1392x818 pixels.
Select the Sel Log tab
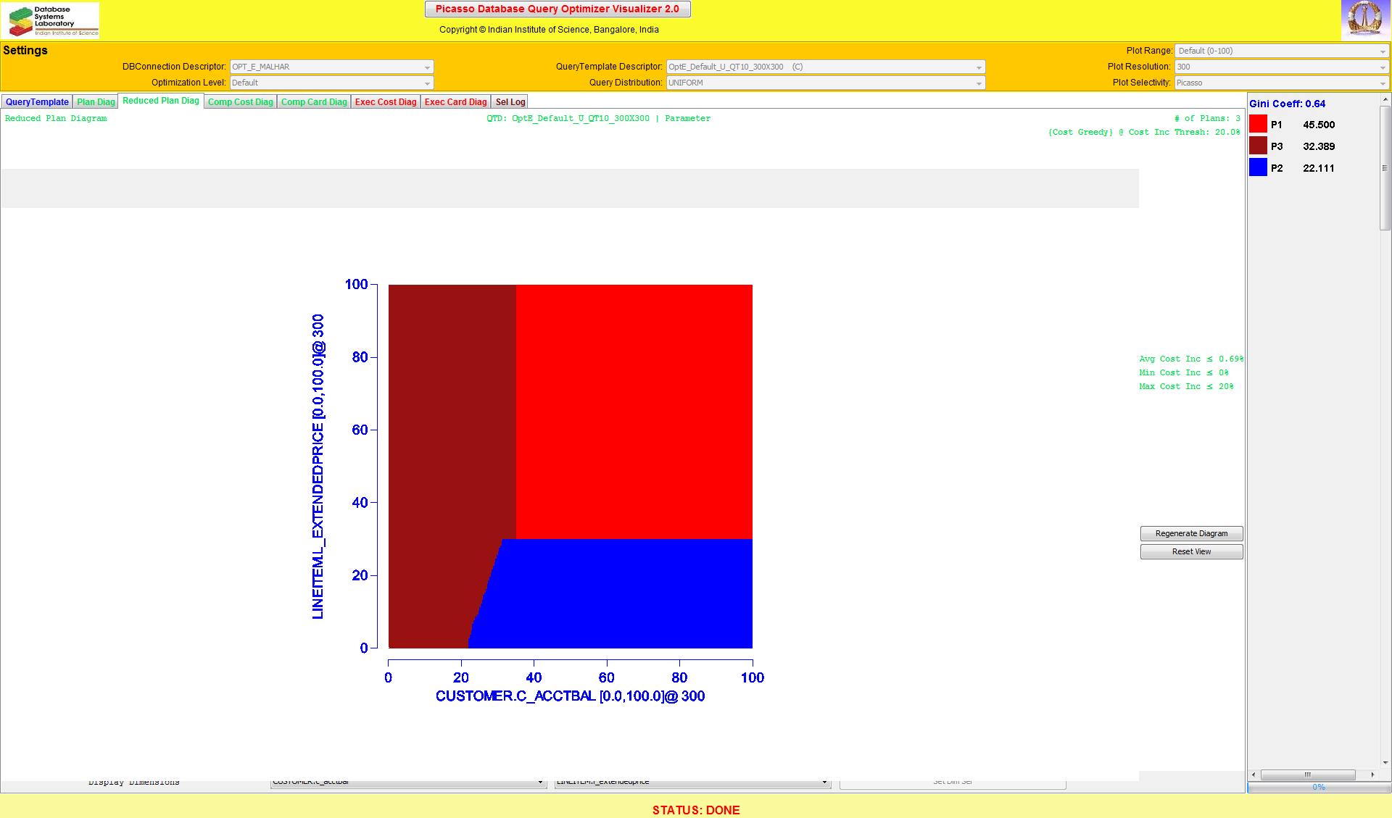click(510, 102)
